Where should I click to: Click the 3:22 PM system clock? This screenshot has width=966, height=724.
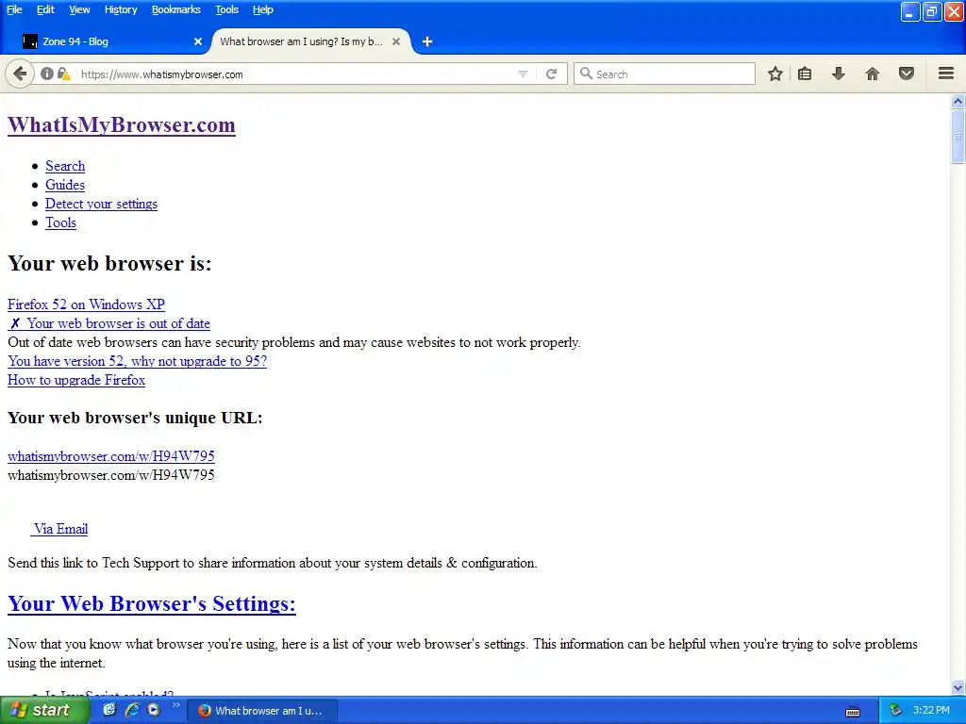click(x=931, y=710)
